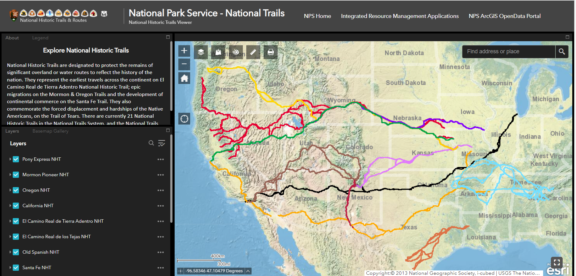Switch to the Legend tab

coord(40,38)
